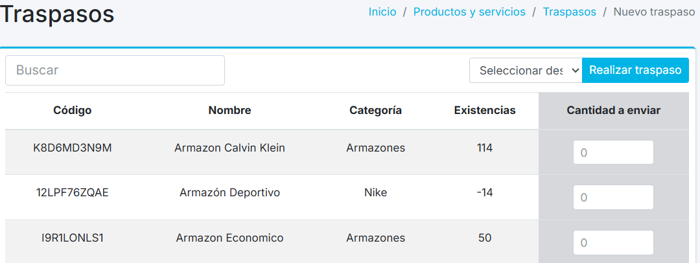
Task: Select product code K8D6MD3N9M cell
Action: (x=72, y=148)
